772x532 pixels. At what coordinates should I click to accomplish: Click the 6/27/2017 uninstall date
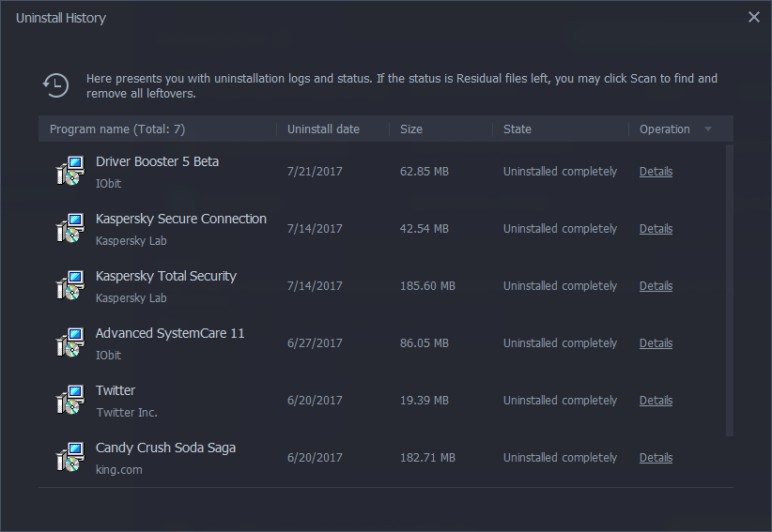tap(315, 343)
